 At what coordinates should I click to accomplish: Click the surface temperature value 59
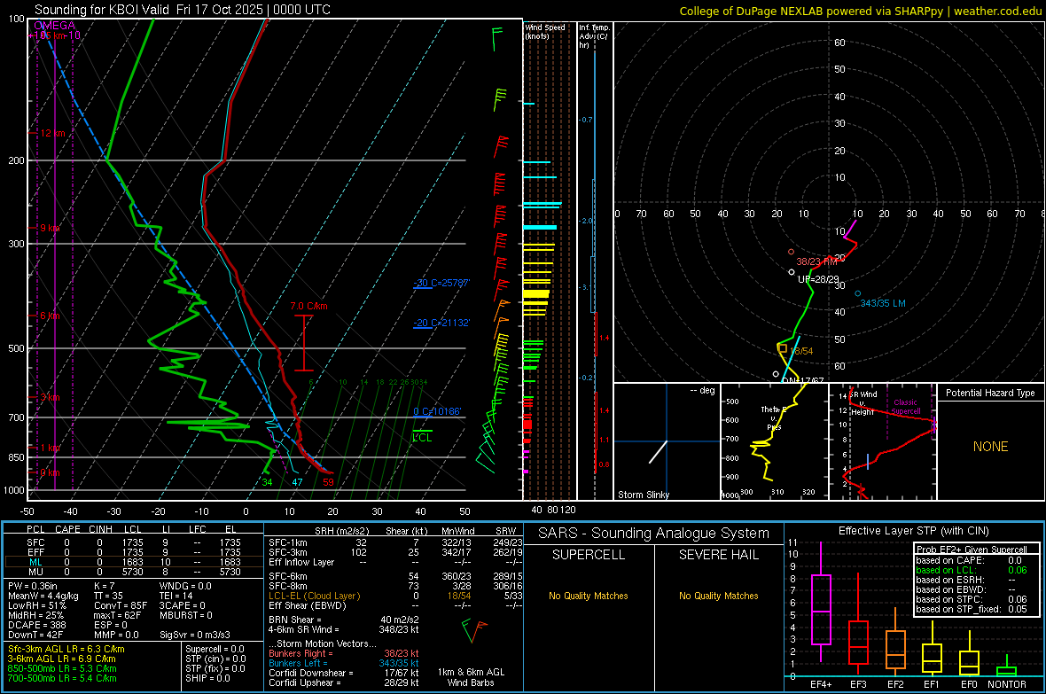328,482
